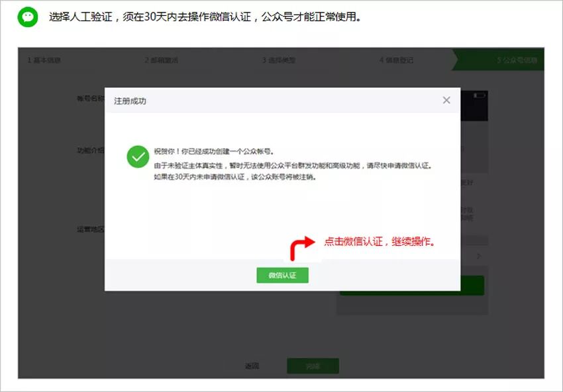Click the green checkmark success icon
Viewport: 563px width, 392px height.
pos(138,157)
